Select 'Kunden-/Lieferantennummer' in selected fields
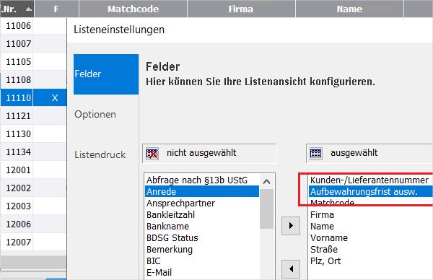This screenshot has width=433, height=280. click(x=371, y=180)
